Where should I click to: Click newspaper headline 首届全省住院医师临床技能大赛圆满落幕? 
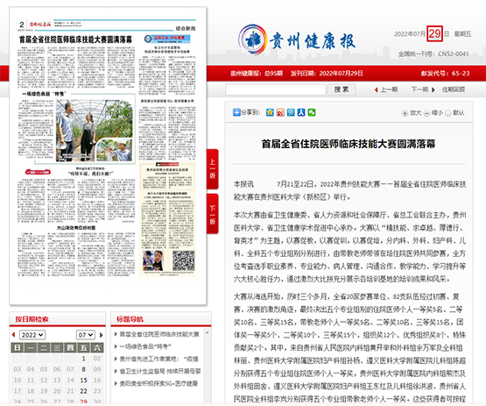pyautogui.click(x=75, y=39)
